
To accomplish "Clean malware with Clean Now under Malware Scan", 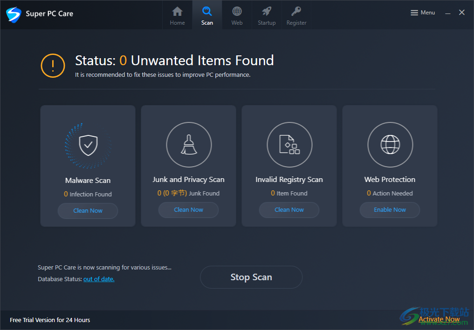I will pyautogui.click(x=88, y=211).
